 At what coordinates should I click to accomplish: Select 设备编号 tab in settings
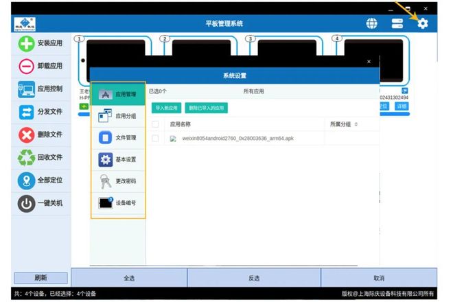[x=118, y=203]
